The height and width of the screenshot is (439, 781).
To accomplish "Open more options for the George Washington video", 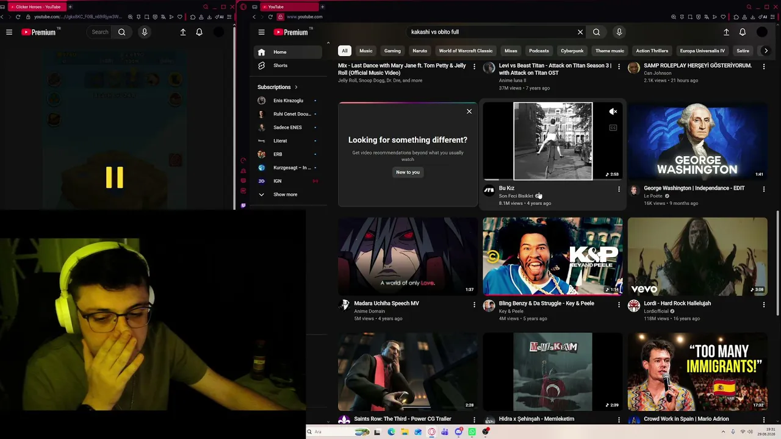I will pos(764,189).
